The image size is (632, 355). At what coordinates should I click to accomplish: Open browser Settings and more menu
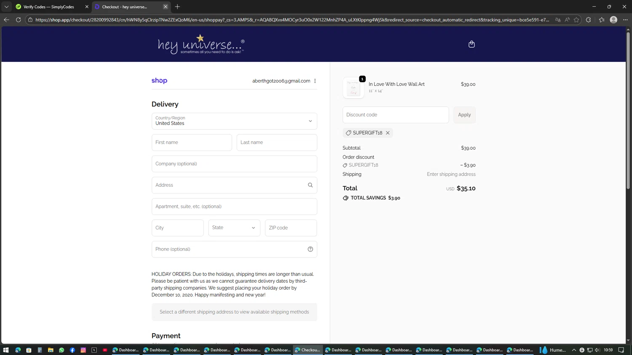tap(625, 20)
